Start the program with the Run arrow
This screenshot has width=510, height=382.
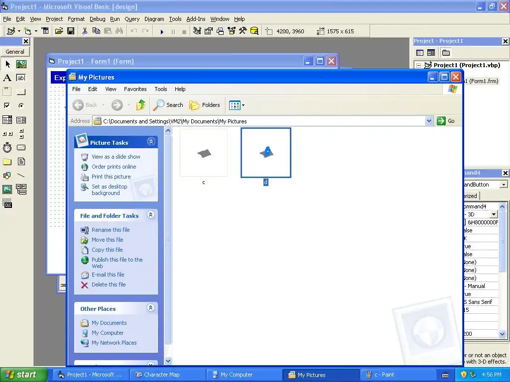pos(162,31)
